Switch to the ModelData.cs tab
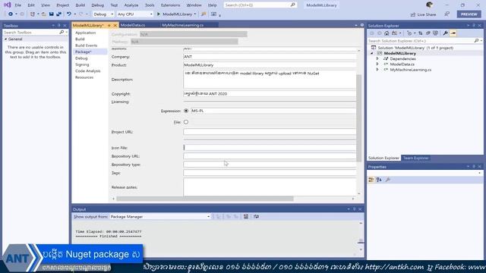486x273 pixels. tap(133, 25)
